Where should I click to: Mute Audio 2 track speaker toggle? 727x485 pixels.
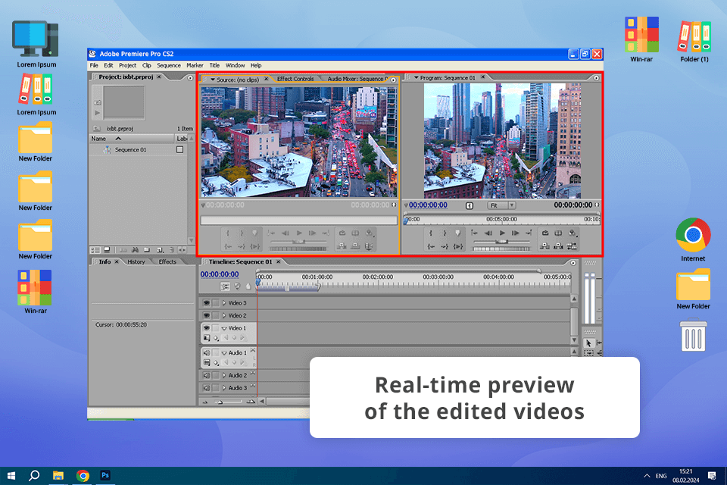[206, 375]
